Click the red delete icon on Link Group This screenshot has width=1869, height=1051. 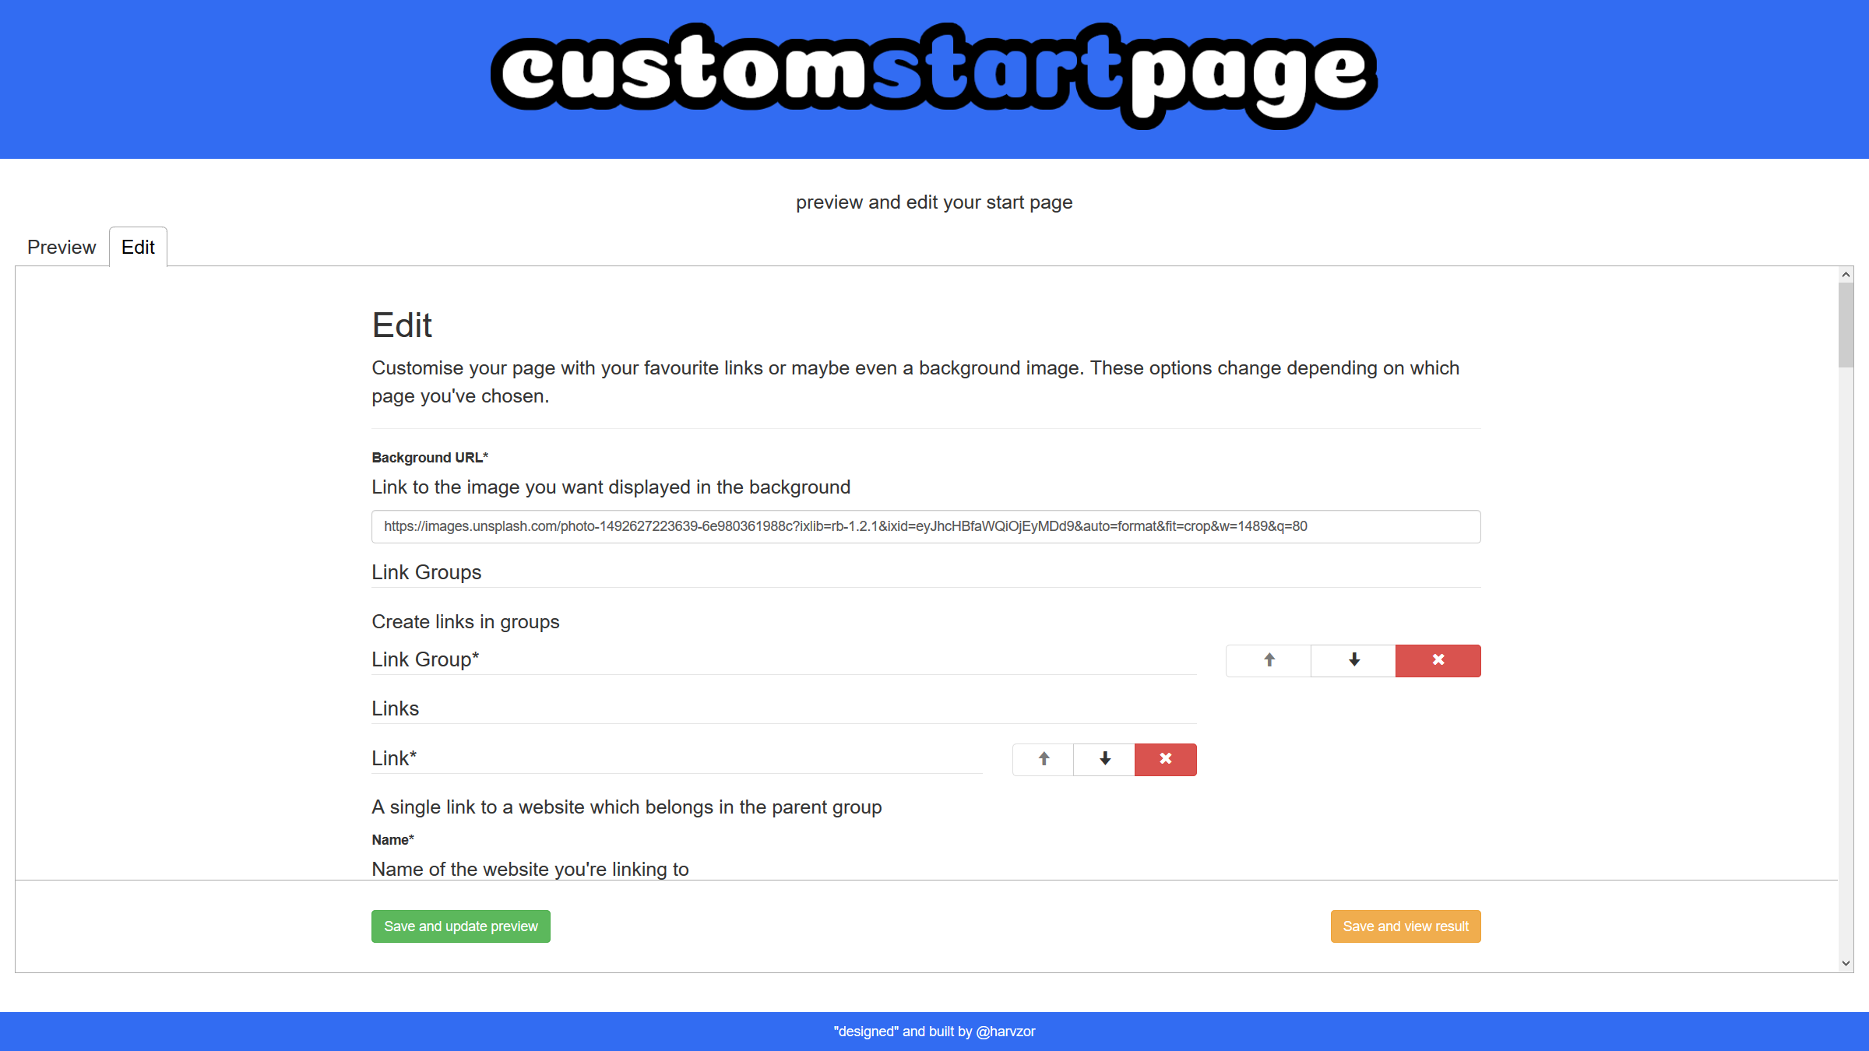tap(1438, 659)
